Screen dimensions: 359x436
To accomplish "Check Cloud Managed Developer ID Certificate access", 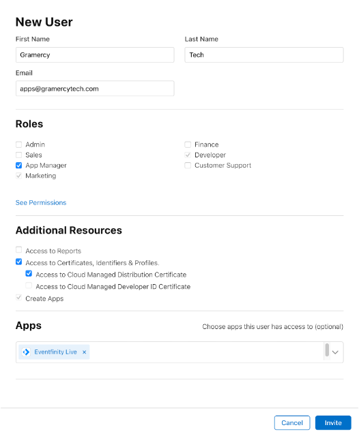I will pos(29,285).
